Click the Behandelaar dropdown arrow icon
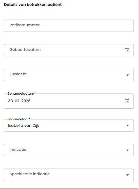 (127, 126)
